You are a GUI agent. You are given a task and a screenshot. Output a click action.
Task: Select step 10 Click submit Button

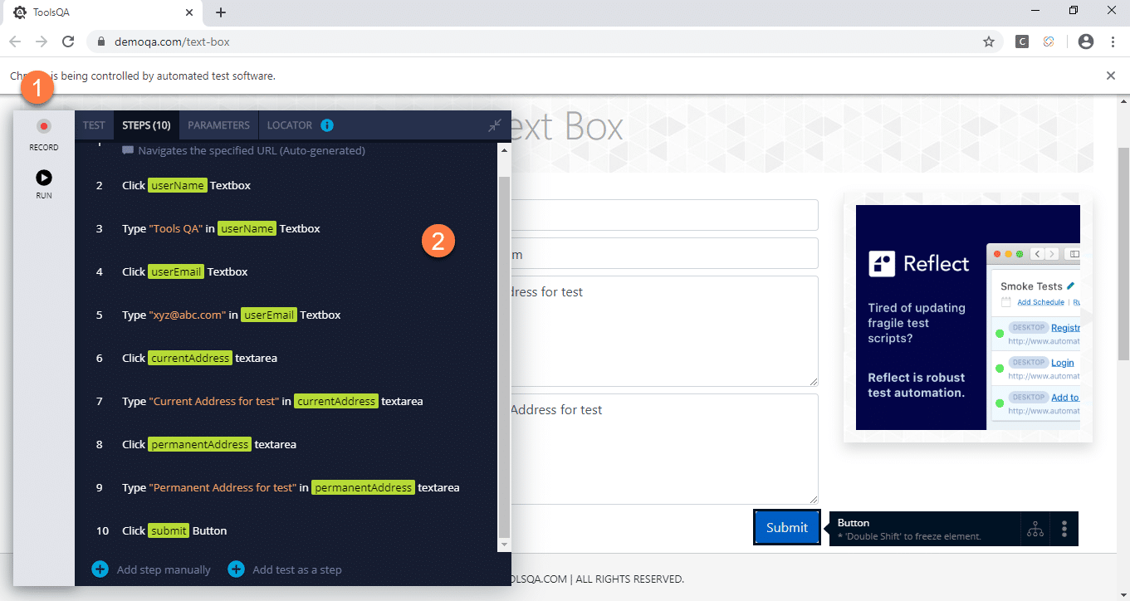coord(174,530)
